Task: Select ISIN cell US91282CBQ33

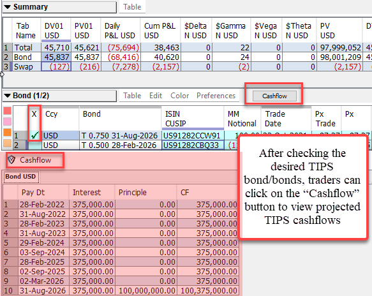Action: point(193,145)
